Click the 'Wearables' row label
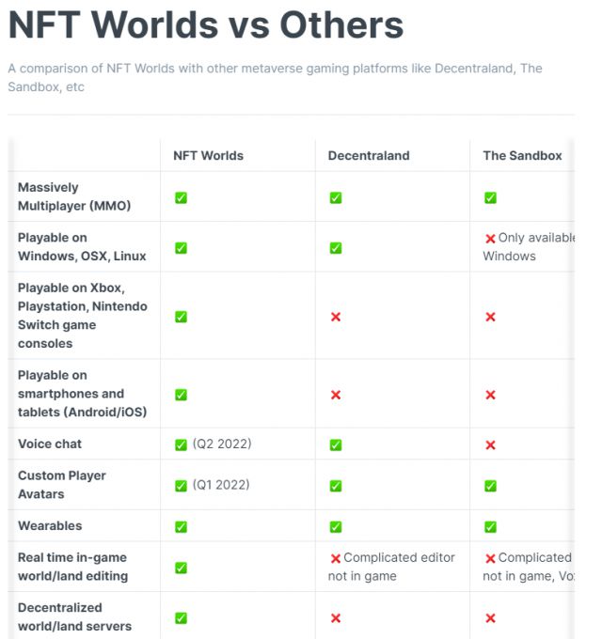Image resolution: width=602 pixels, height=639 pixels. (50, 525)
